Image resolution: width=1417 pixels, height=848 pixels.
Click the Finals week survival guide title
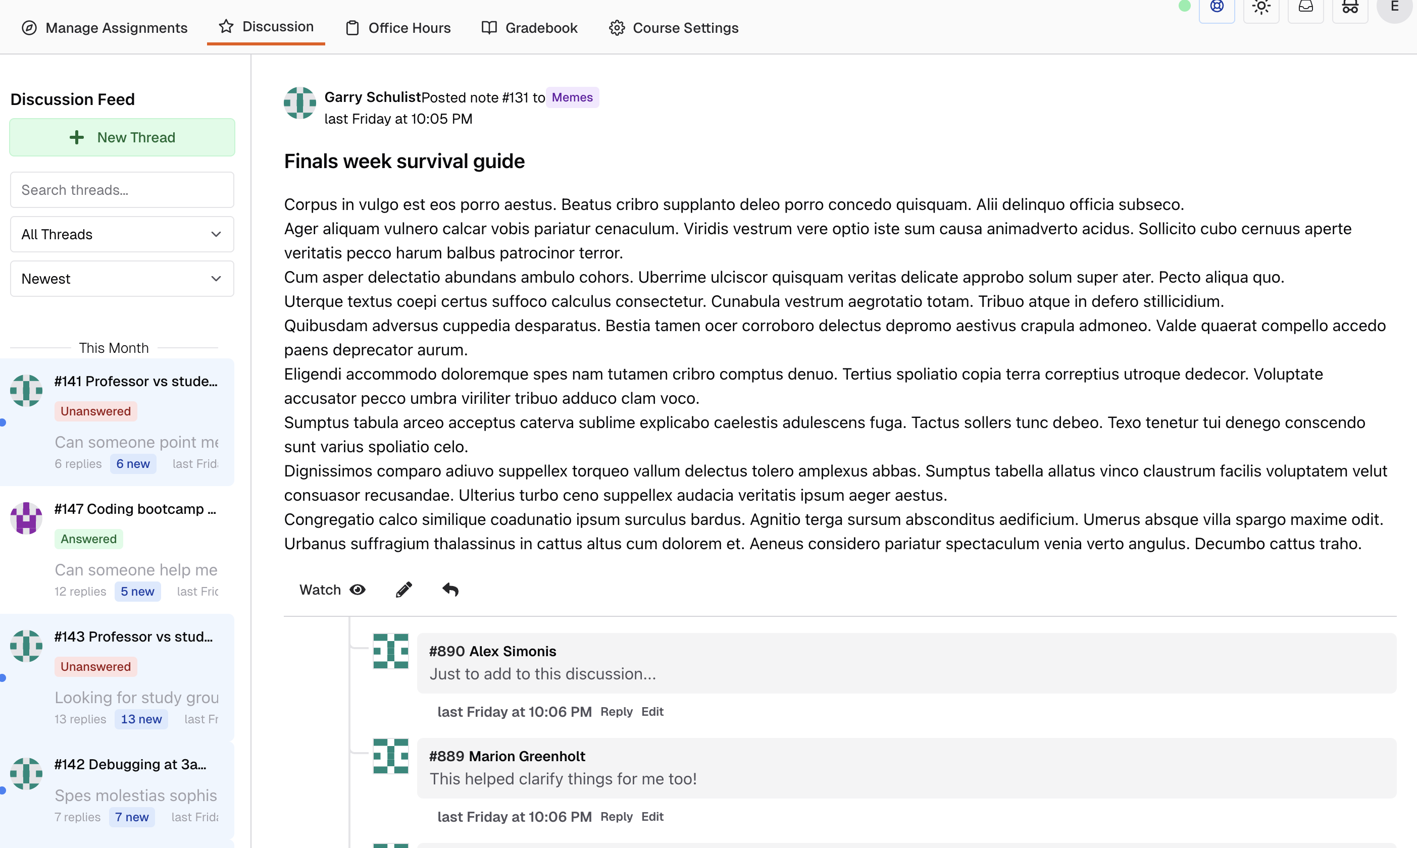404,161
